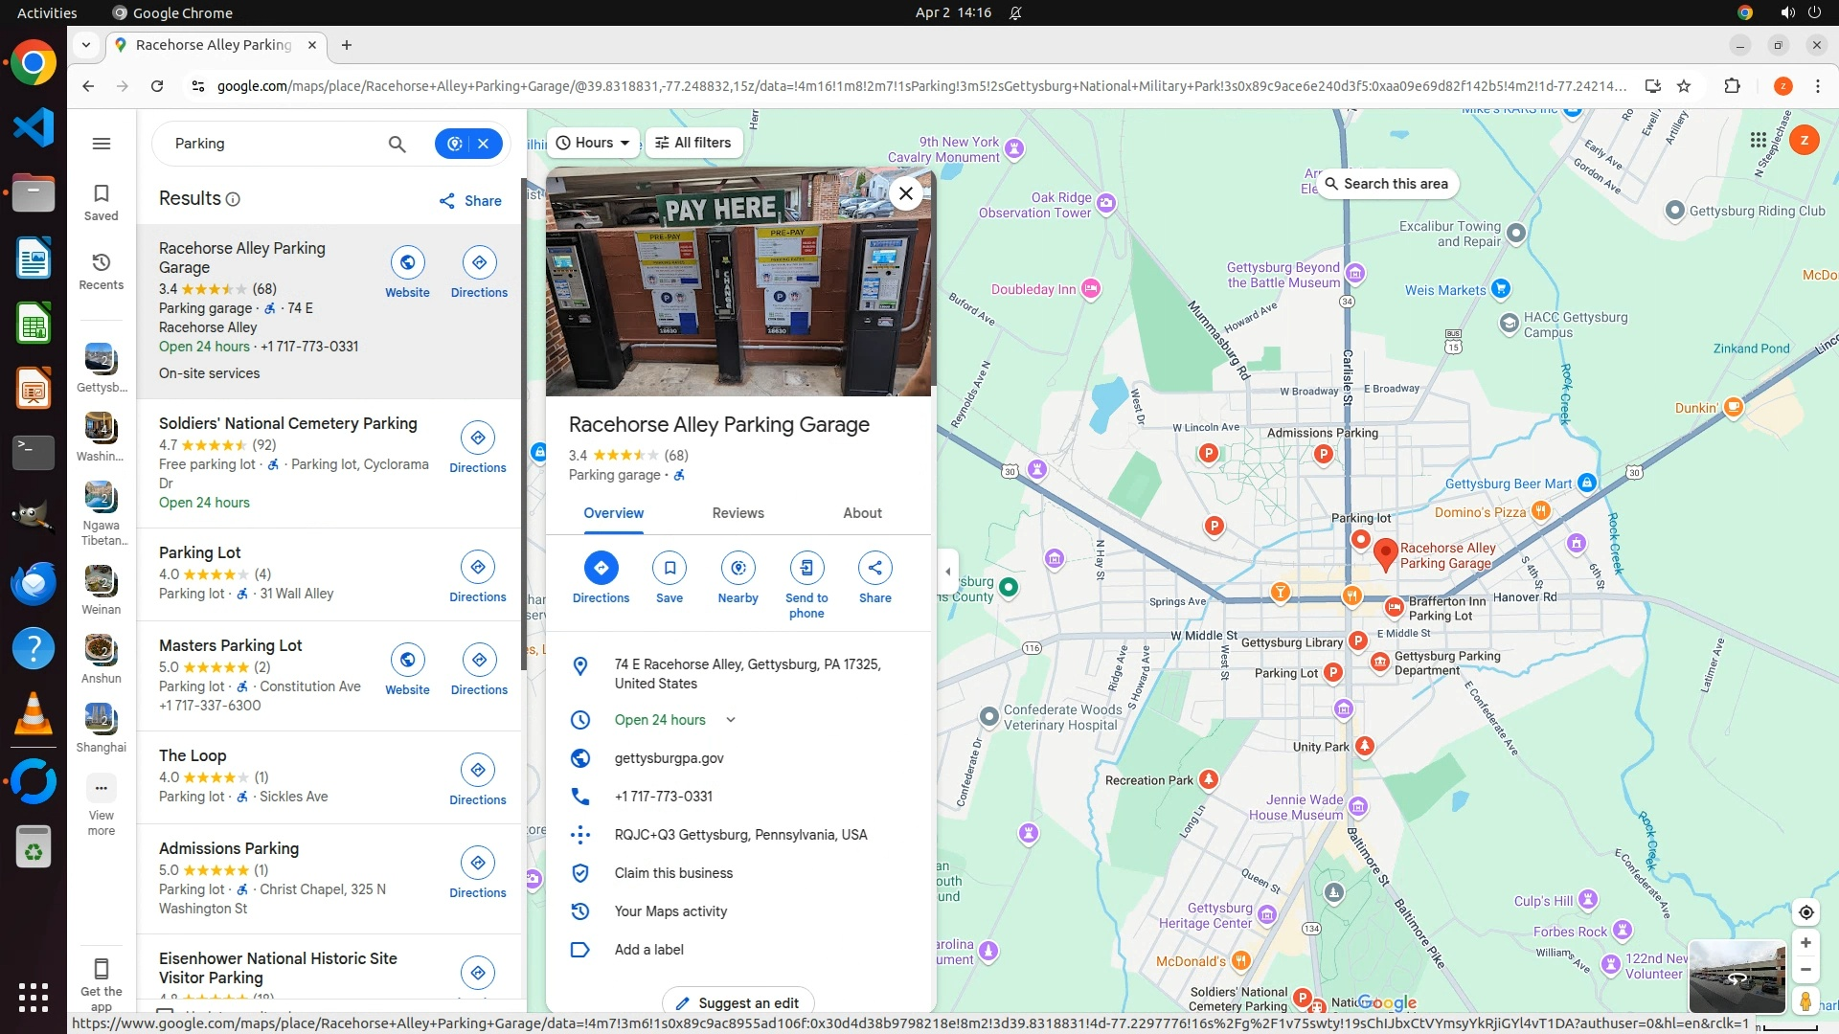The height and width of the screenshot is (1034, 1839).
Task: Show your location on map
Action: click(x=1805, y=912)
